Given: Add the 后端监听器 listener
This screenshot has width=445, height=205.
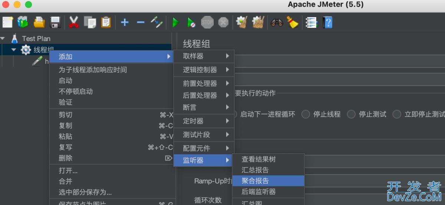Looking at the screenshot, I should pyautogui.click(x=268, y=192).
